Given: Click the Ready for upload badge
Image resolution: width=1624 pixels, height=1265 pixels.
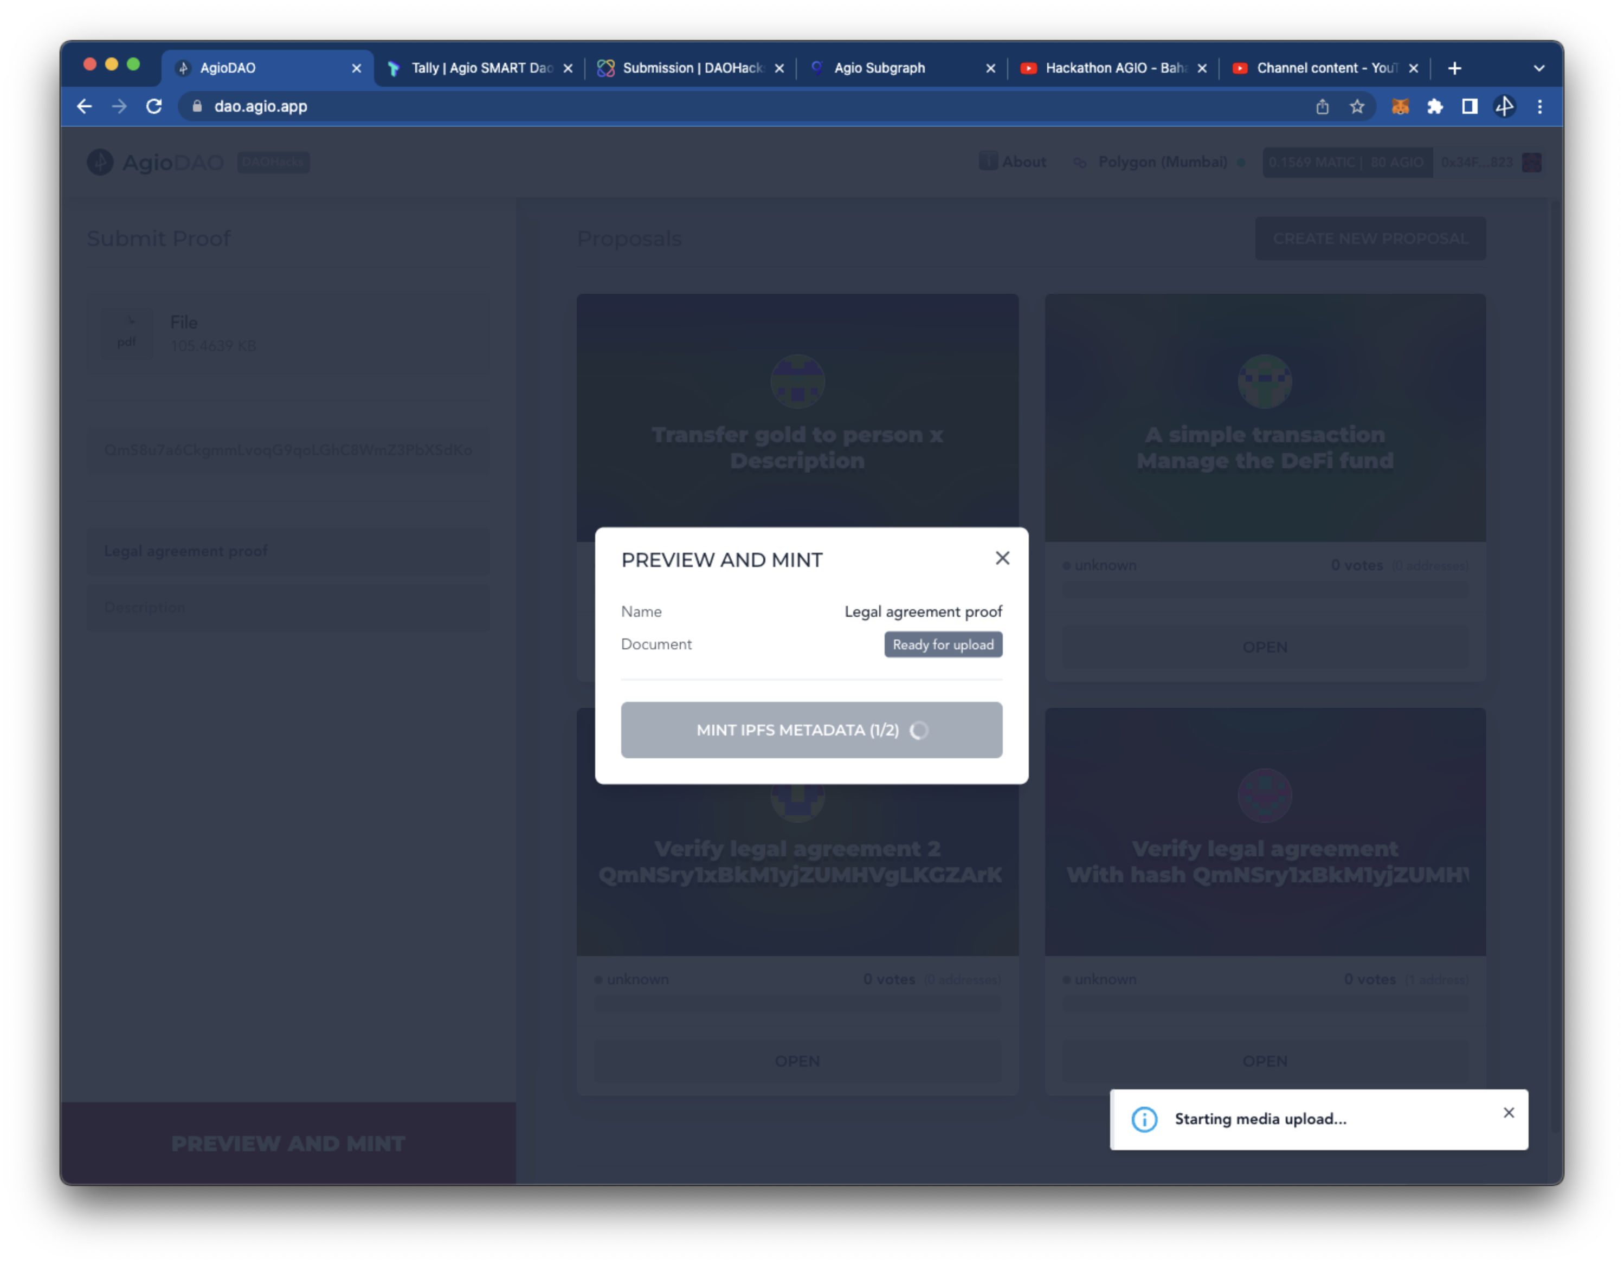Looking at the screenshot, I should (x=943, y=645).
